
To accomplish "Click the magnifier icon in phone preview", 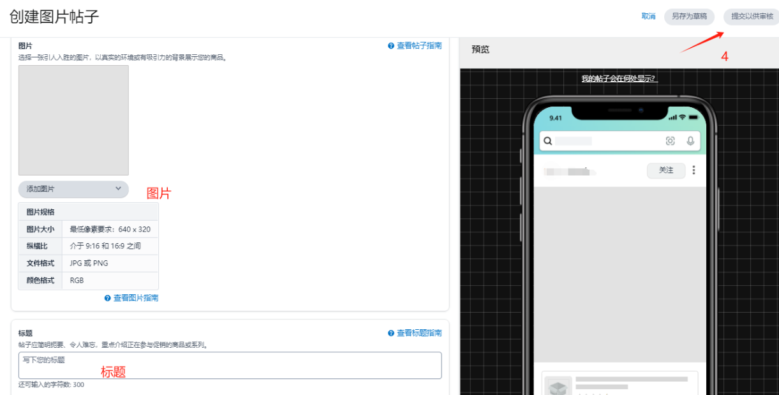I will [x=547, y=141].
